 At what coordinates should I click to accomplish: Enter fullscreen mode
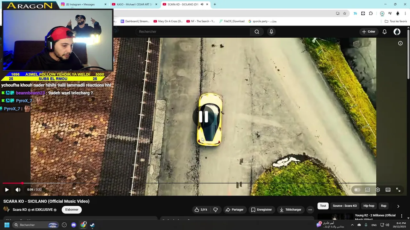[x=398, y=190]
